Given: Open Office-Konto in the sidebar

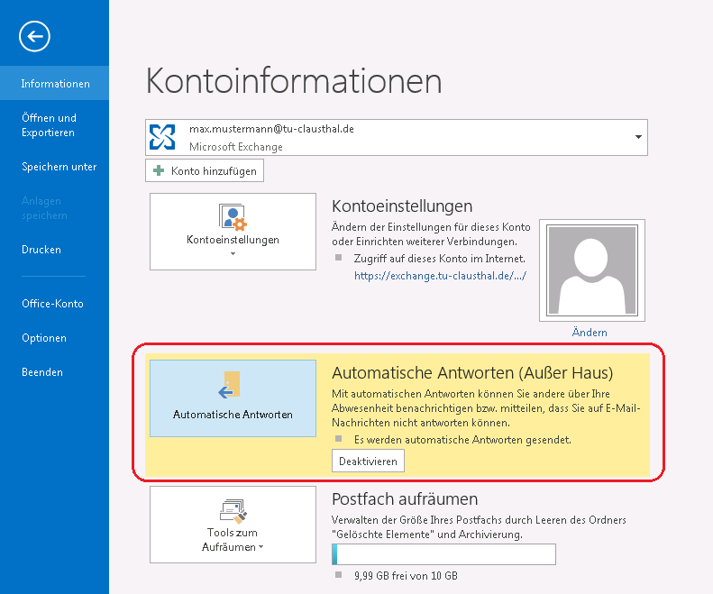Looking at the screenshot, I should coord(52,304).
